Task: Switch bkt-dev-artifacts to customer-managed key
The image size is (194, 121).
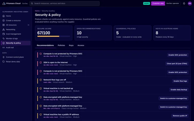Action: 174,107
